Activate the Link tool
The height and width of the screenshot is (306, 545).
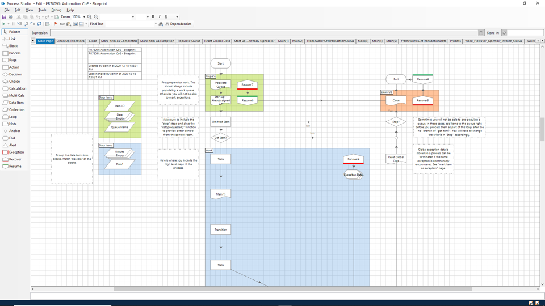click(11, 39)
